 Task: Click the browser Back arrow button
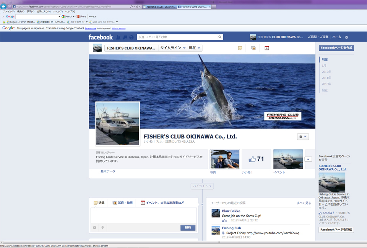(x=3, y=6)
